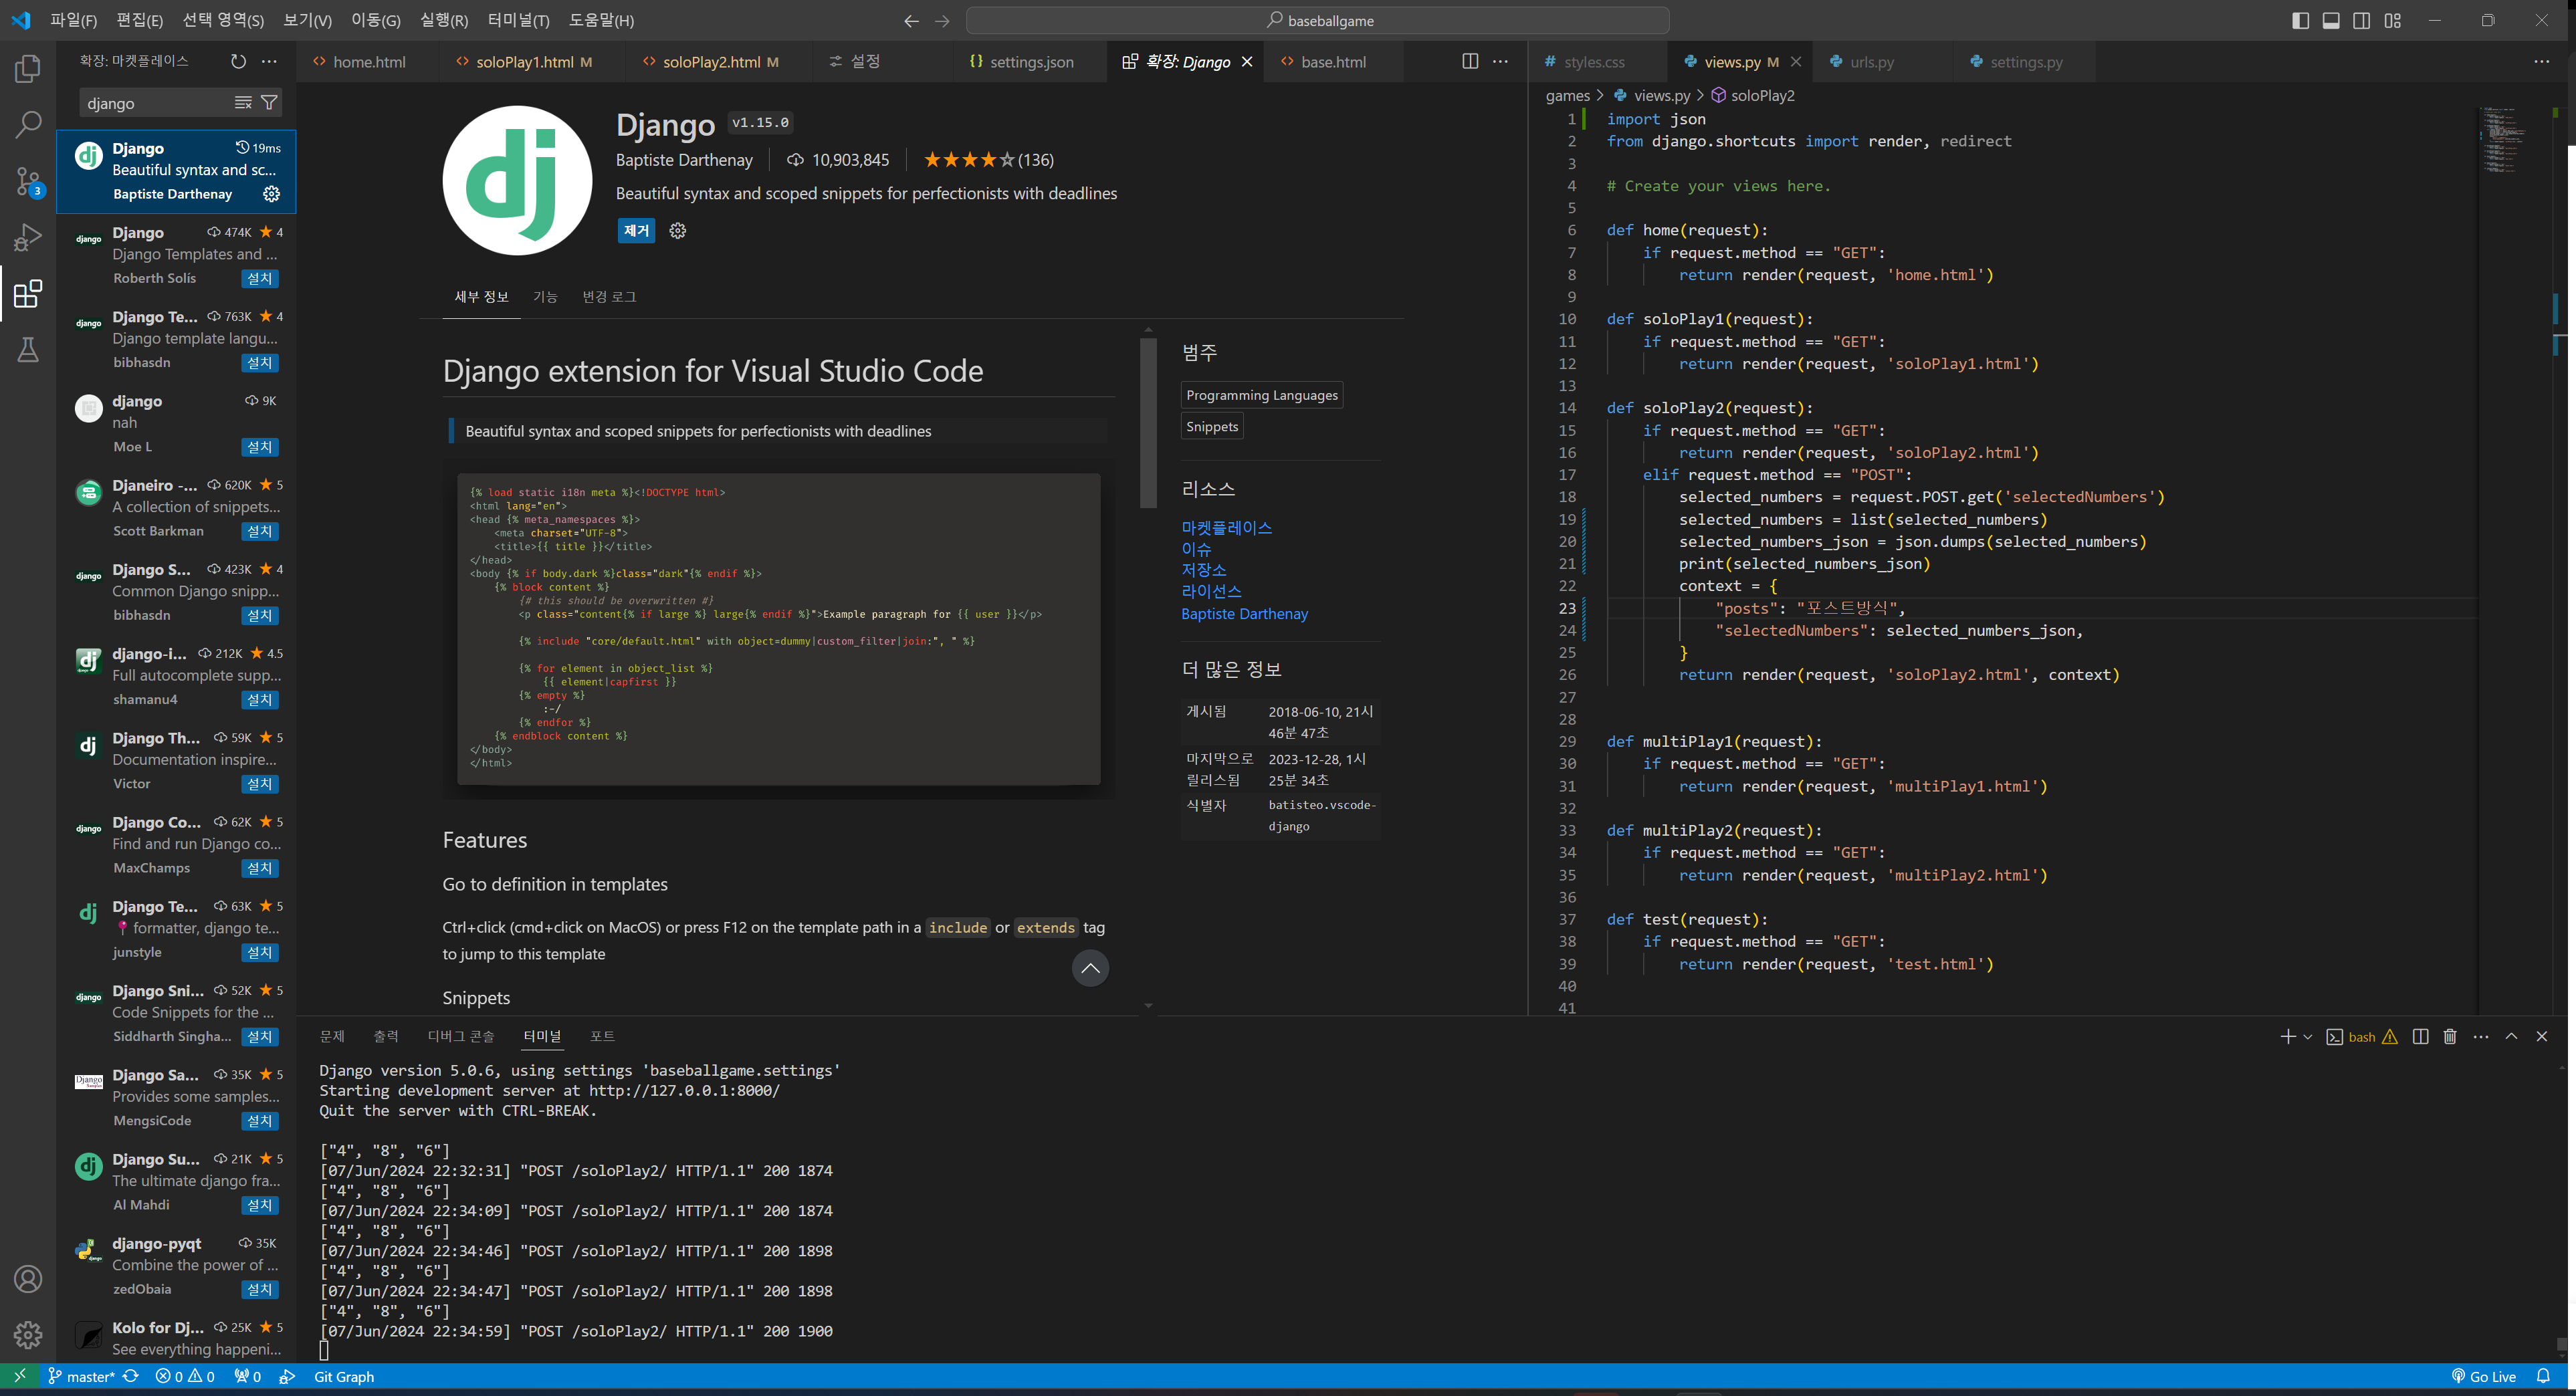Viewport: 2576px width, 1396px height.
Task: Open the Run and Debug view
Action: pyautogui.click(x=28, y=237)
